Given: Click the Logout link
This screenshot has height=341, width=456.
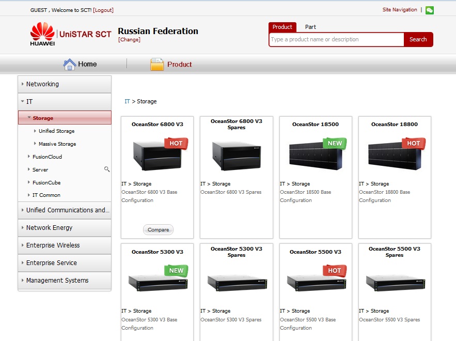Looking at the screenshot, I should coord(103,10).
